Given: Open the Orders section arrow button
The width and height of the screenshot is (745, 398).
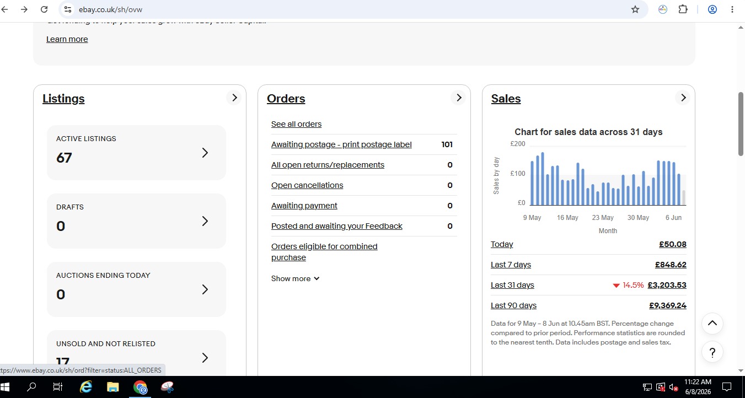Looking at the screenshot, I should 458,98.
